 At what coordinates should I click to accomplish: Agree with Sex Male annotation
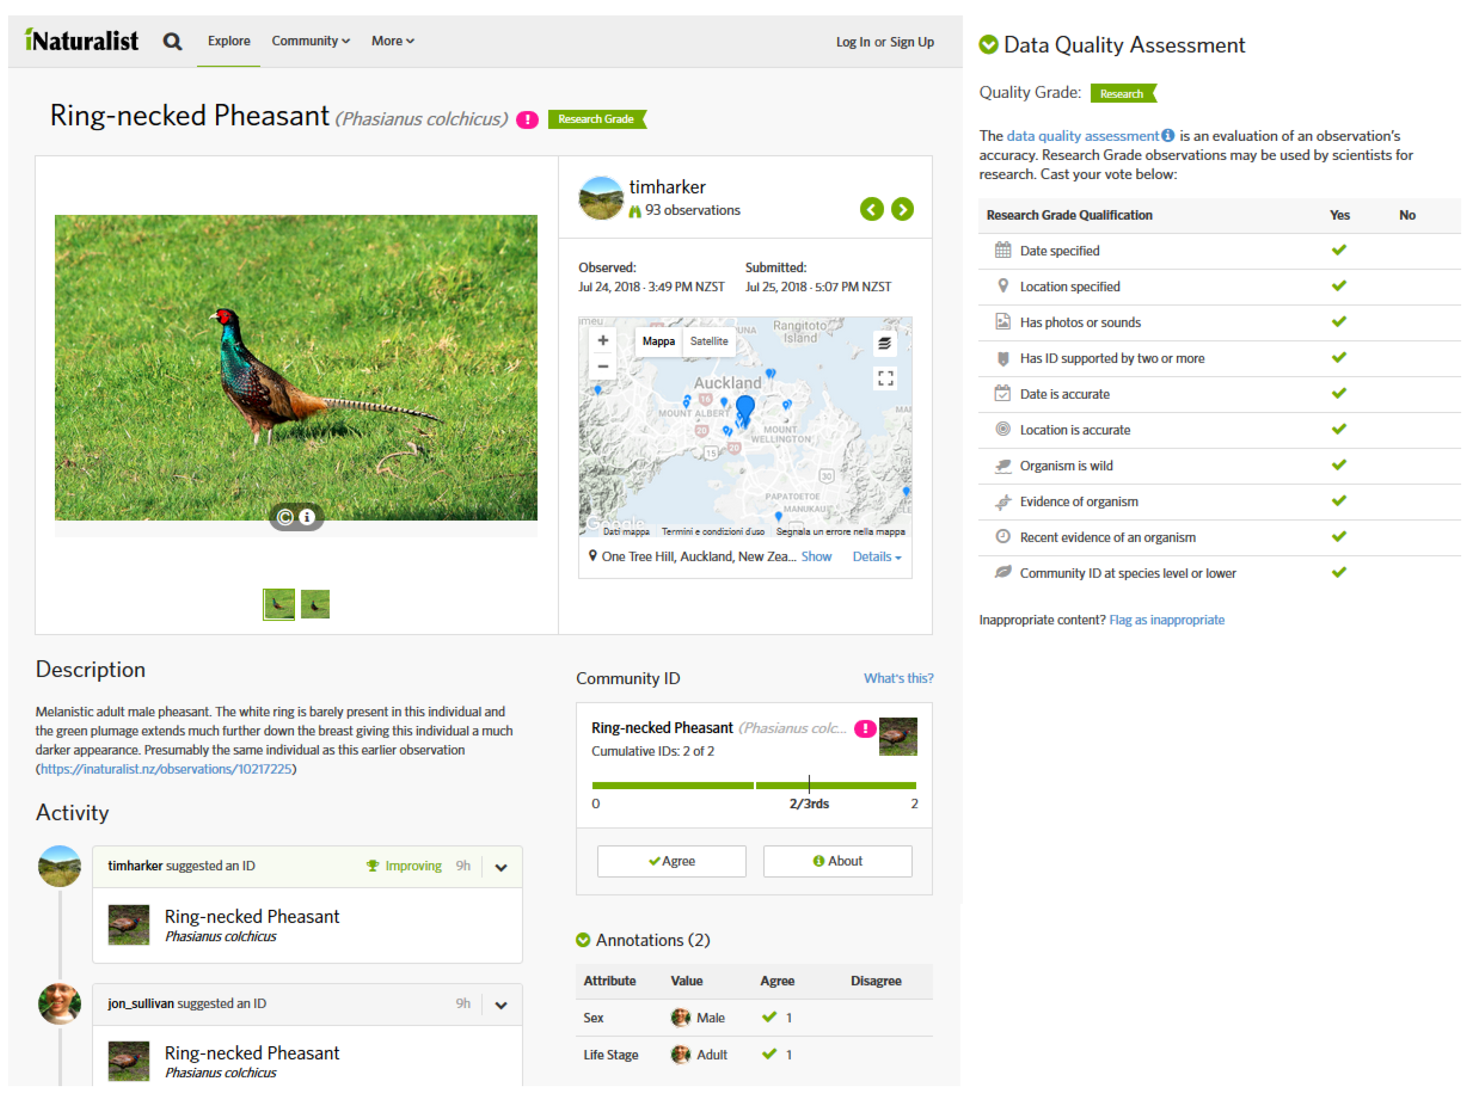[769, 1017]
